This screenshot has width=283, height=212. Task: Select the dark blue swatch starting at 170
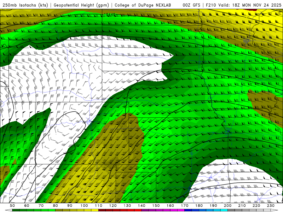tap(189, 210)
